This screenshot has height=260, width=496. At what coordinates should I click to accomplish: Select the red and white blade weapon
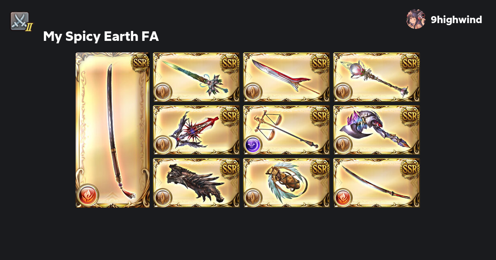(286, 77)
